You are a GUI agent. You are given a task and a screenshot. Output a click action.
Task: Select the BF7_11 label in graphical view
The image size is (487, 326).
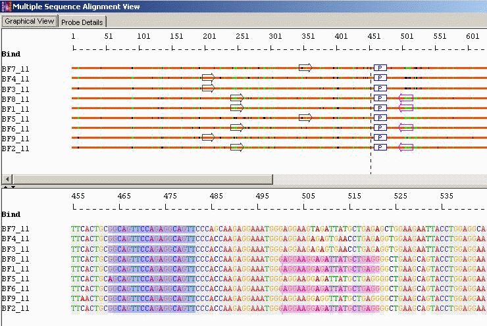click(15, 69)
